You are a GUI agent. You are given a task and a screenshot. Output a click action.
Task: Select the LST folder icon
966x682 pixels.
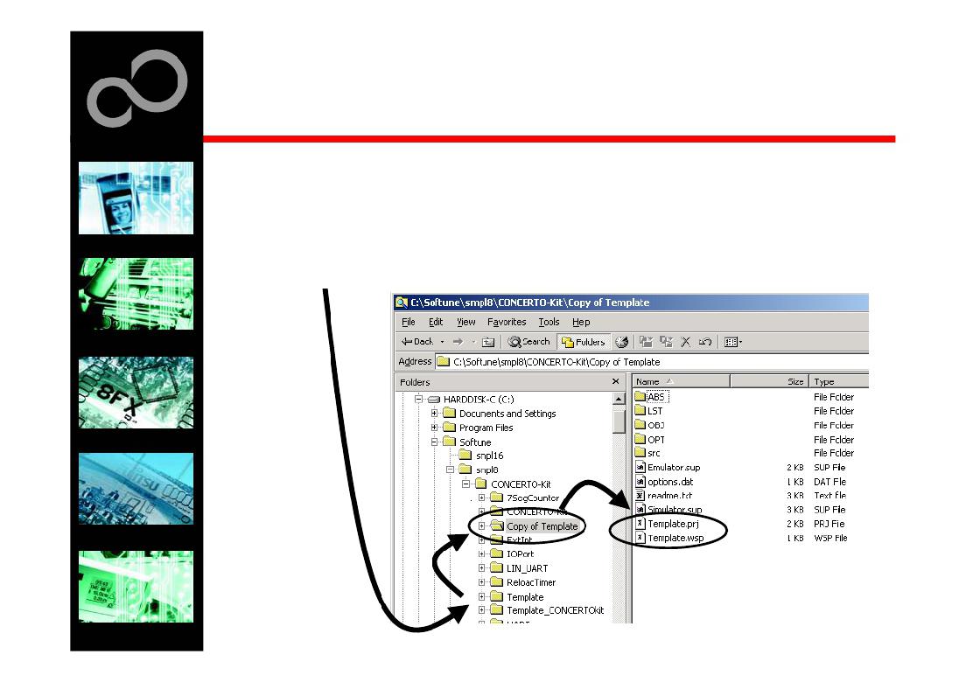click(x=640, y=411)
